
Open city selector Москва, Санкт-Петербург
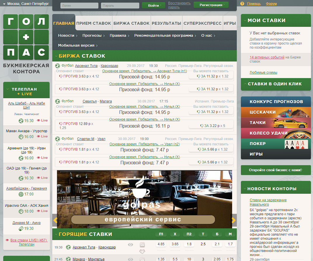coord(26,3)
